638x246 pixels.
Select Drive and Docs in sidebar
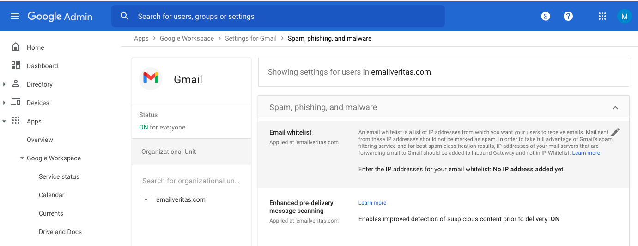60,232
